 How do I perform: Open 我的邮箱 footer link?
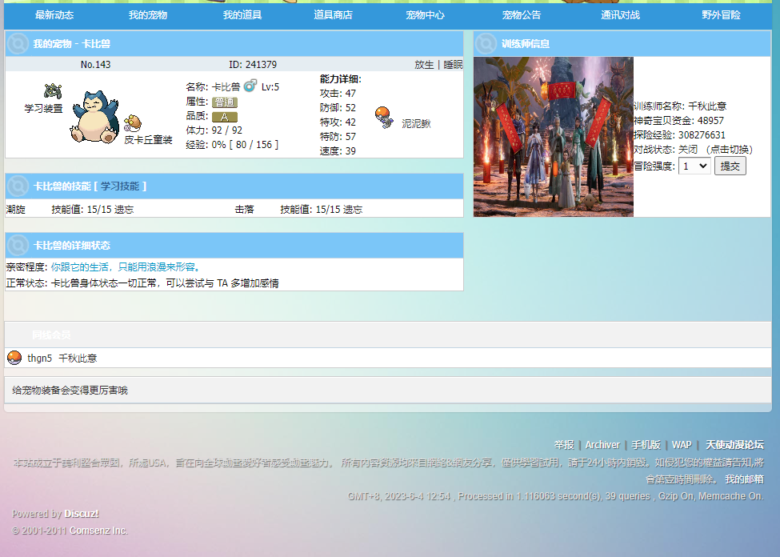click(x=744, y=479)
